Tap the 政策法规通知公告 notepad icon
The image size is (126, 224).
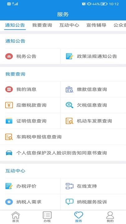click(70, 56)
